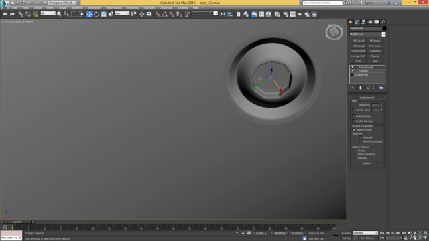Switch to the Create command panel tab

(x=351, y=22)
